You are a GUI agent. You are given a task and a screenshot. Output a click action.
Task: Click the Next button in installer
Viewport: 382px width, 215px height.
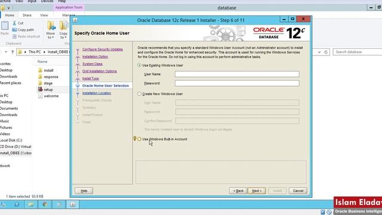point(257,191)
